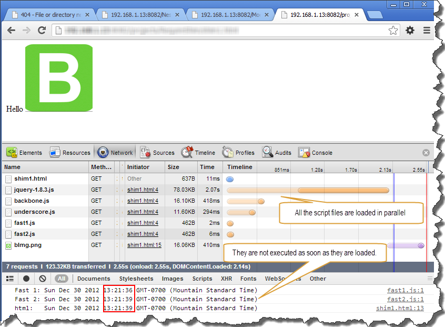Clear the network log

[x=43, y=279]
